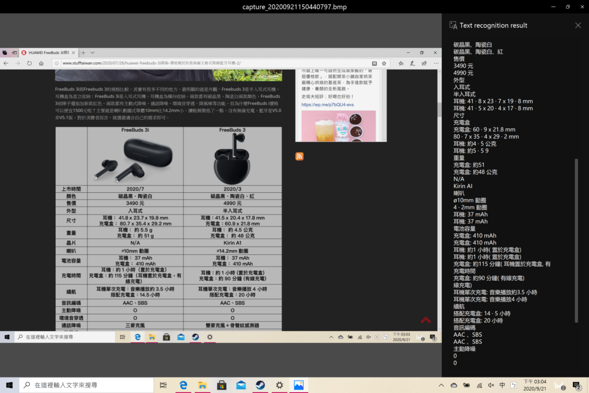
Task: Launch Microsoft Edge from the taskbar
Action: pos(183,385)
